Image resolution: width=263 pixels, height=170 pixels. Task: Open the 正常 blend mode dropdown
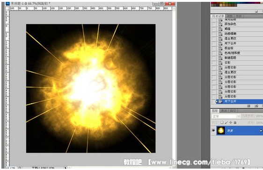click(x=226, y=116)
